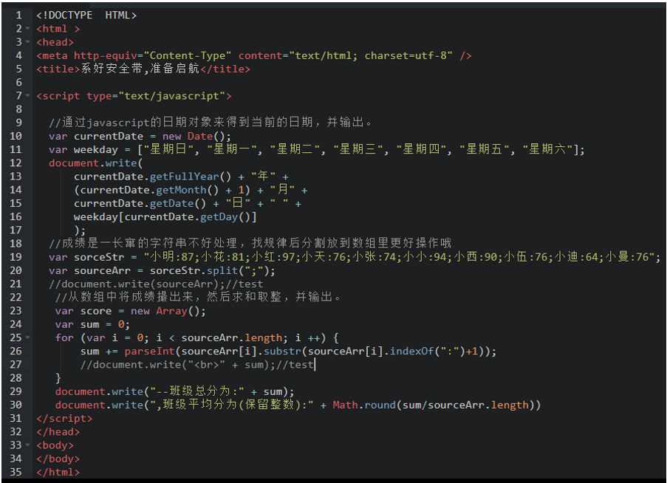Click the parseInt function call

[x=149, y=352]
